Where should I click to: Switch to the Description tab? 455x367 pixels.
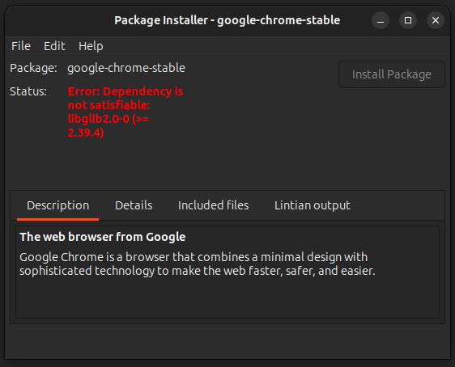click(x=58, y=205)
